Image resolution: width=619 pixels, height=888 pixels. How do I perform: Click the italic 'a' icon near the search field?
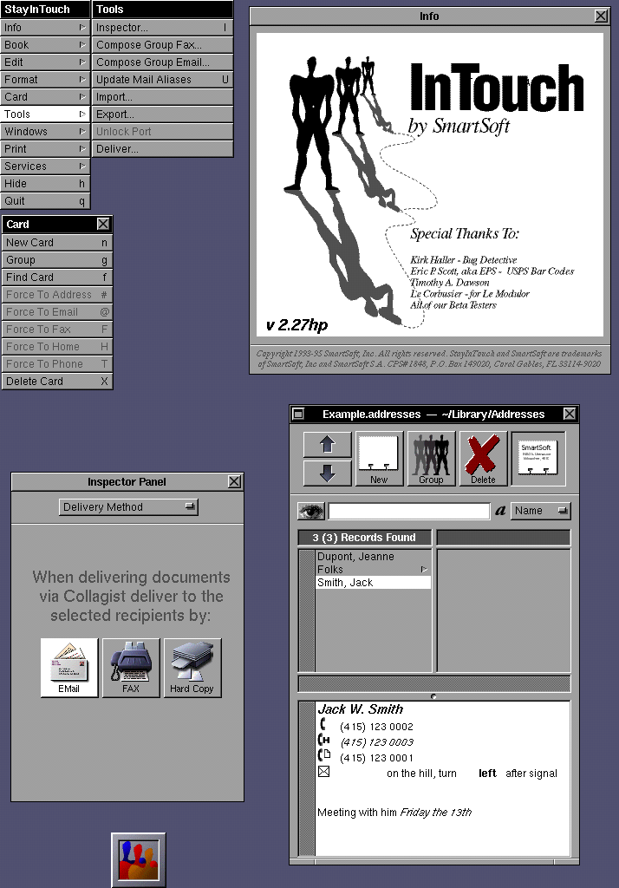click(x=500, y=510)
